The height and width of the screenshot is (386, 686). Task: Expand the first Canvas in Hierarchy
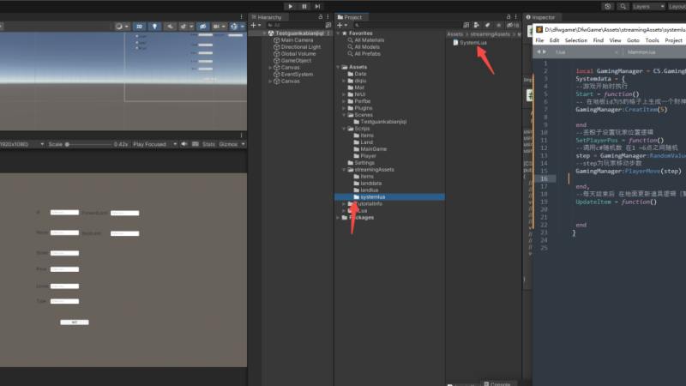click(270, 68)
